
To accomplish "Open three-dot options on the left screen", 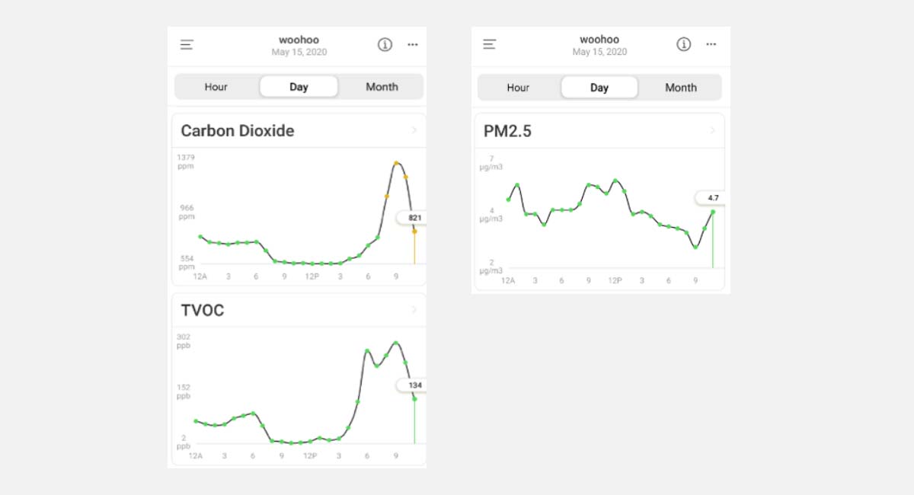I will [413, 45].
